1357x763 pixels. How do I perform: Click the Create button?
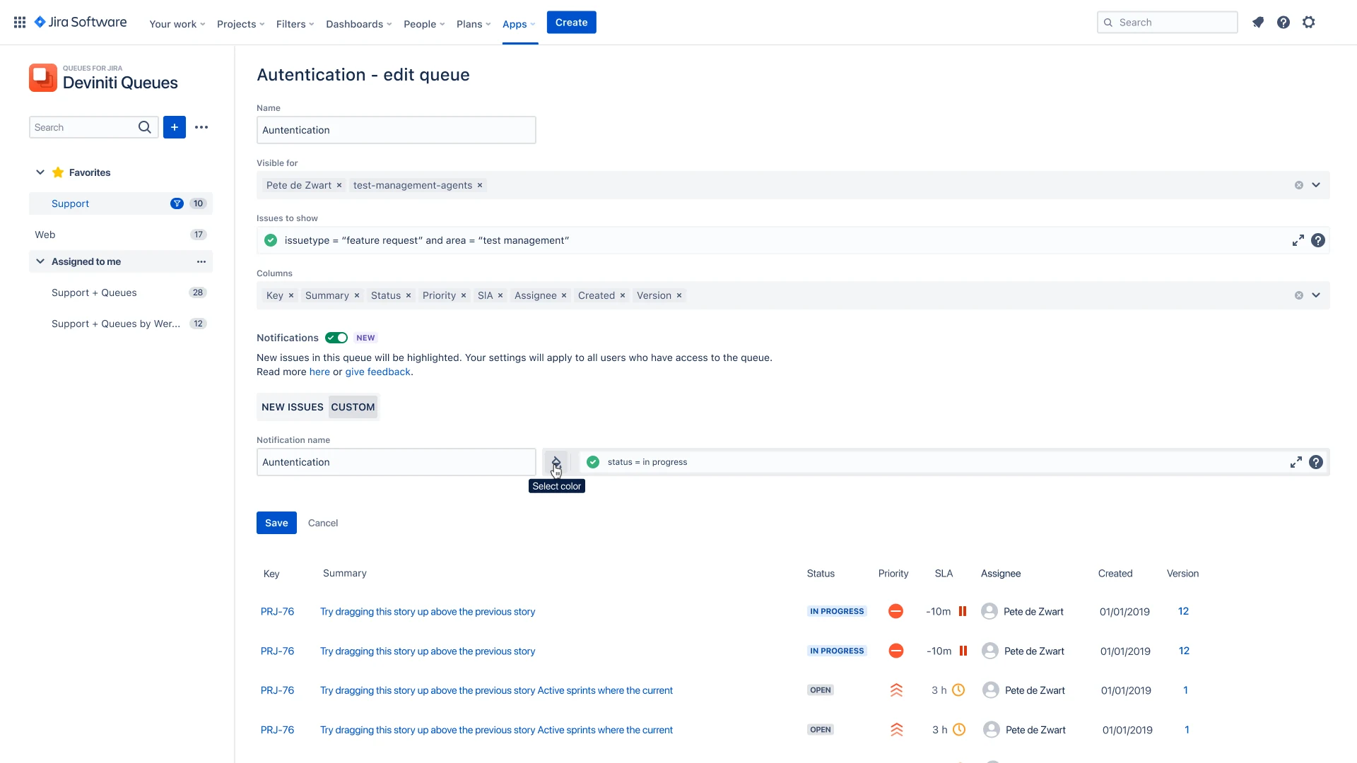[572, 23]
